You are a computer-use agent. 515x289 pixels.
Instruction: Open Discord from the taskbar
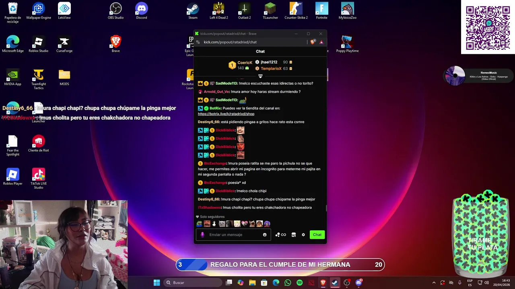coord(358,283)
